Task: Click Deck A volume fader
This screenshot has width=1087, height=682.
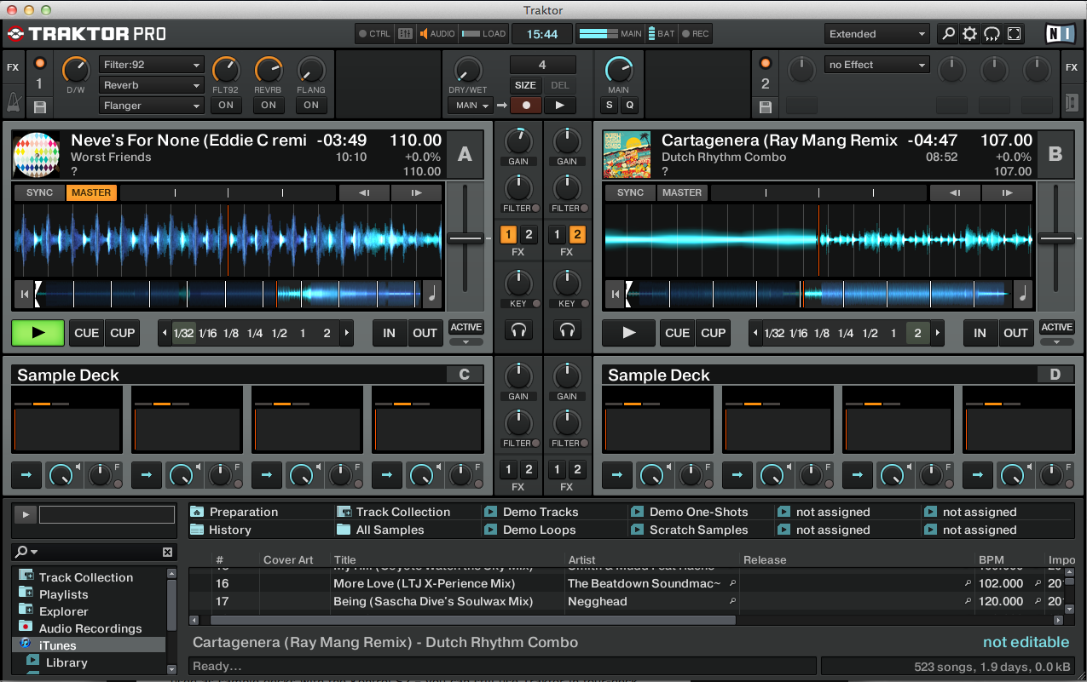Action: pyautogui.click(x=465, y=239)
